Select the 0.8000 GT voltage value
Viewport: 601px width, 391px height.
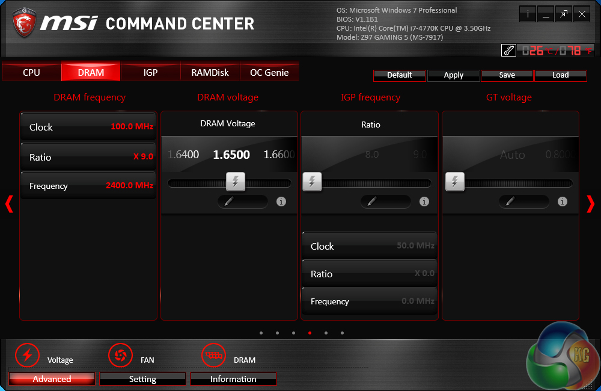pos(560,155)
